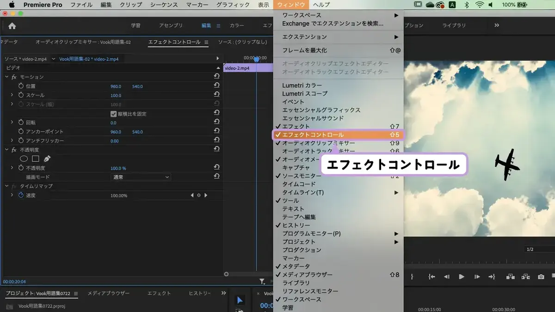Screen dimensions: 555x312
Task: Click the 不透明度 100.0 % value
Action: pyautogui.click(x=118, y=168)
